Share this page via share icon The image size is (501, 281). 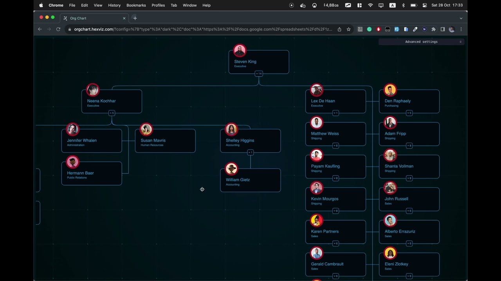pos(339,29)
